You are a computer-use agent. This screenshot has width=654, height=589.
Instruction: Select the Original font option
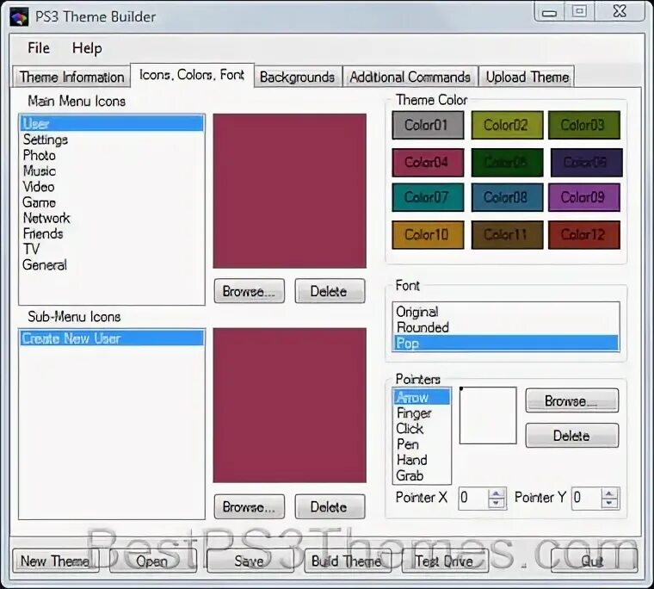click(506, 312)
